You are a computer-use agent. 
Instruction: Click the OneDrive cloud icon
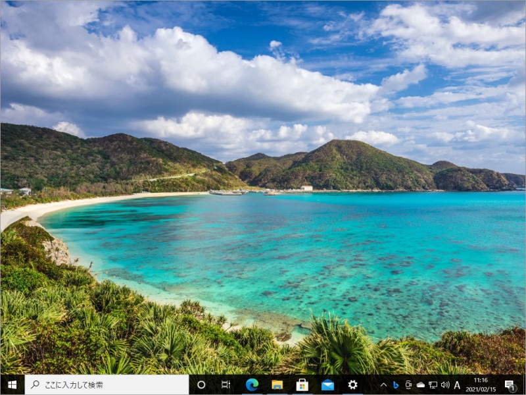[x=421, y=384]
